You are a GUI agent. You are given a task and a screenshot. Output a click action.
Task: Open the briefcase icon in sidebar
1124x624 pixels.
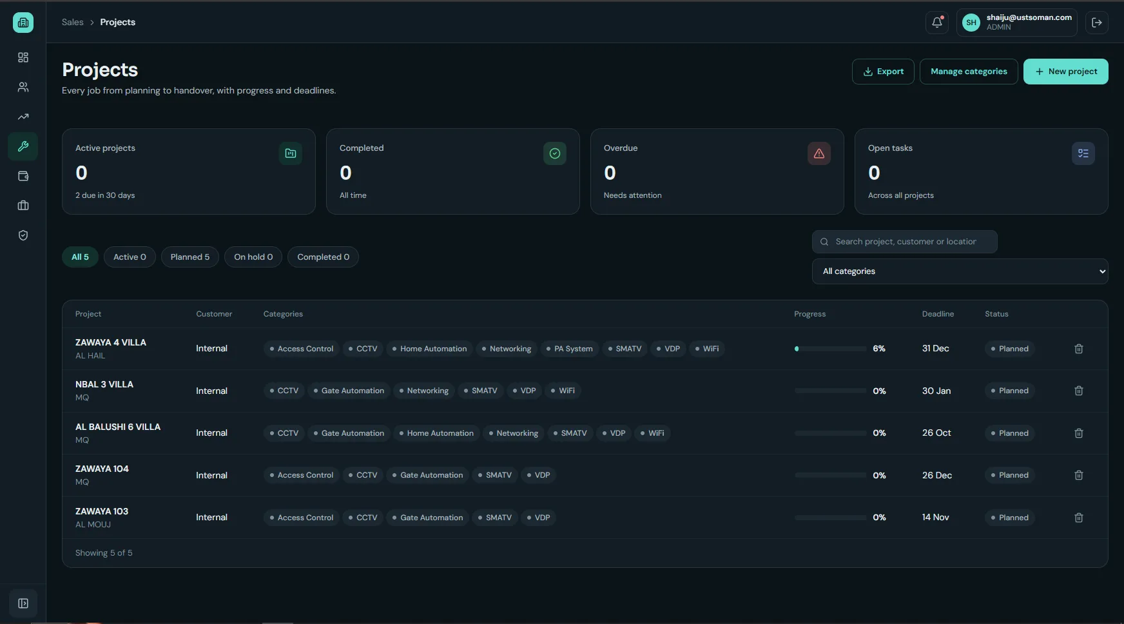coord(23,206)
